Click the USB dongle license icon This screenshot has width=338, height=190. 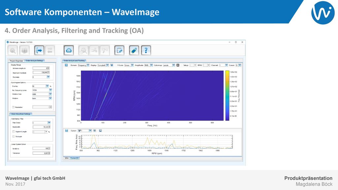pos(134,50)
